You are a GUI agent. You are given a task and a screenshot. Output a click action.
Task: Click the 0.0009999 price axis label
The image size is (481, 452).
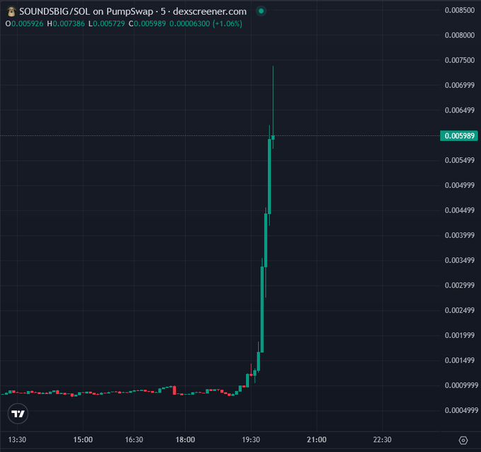(461, 385)
